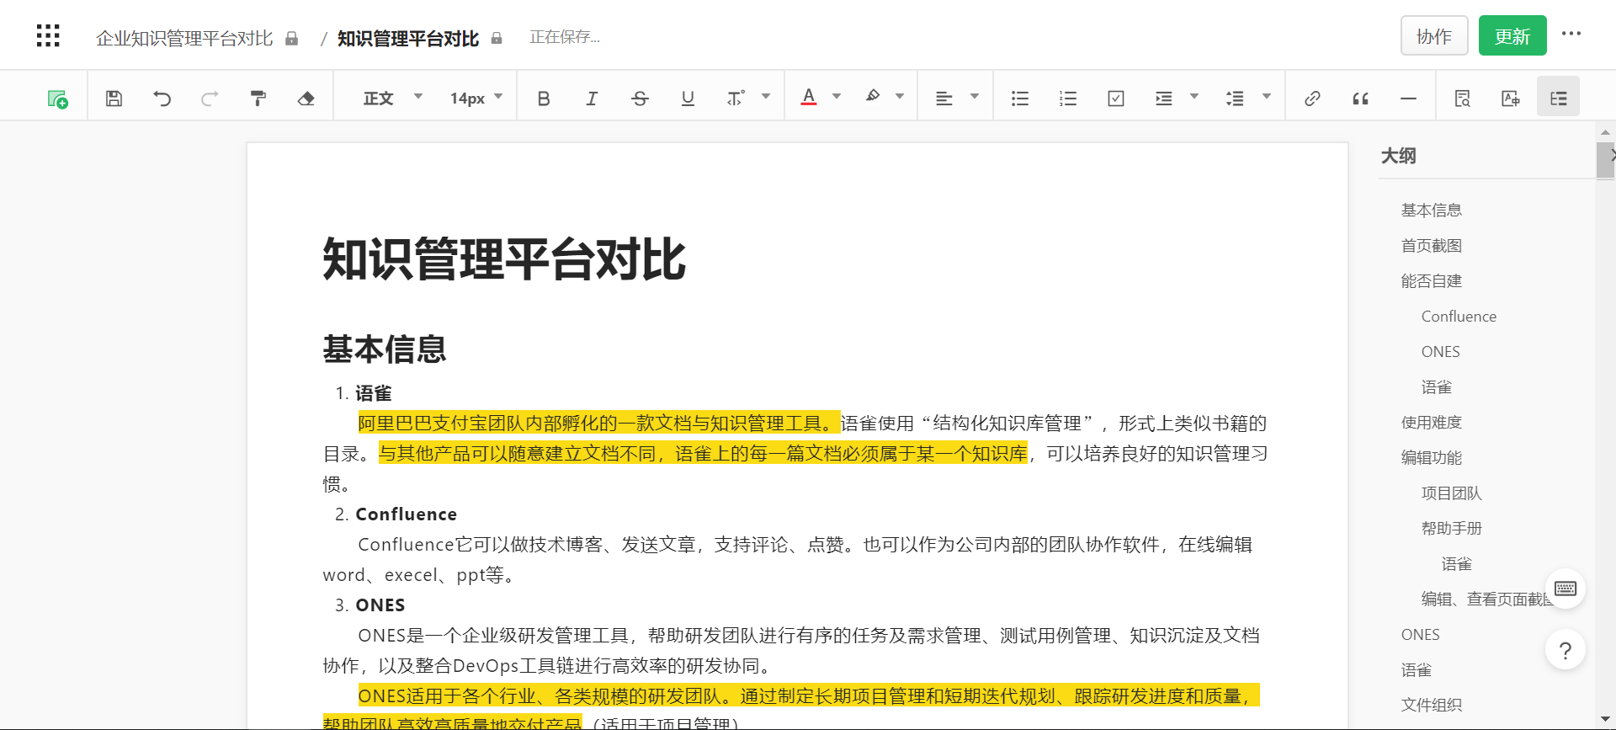Jump to 编辑功能 in the outline
Viewport: 1616px width, 730px height.
pos(1431,457)
